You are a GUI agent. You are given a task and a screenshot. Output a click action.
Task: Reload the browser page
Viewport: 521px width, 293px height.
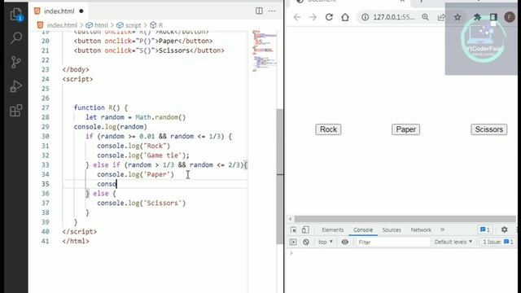click(329, 17)
